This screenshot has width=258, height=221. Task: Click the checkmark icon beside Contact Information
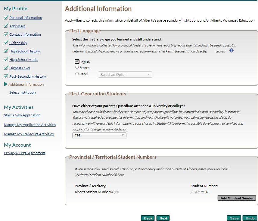click(6, 34)
